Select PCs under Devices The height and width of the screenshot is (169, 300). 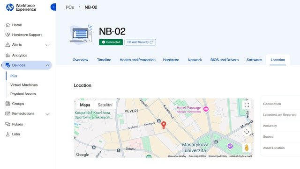(14, 76)
